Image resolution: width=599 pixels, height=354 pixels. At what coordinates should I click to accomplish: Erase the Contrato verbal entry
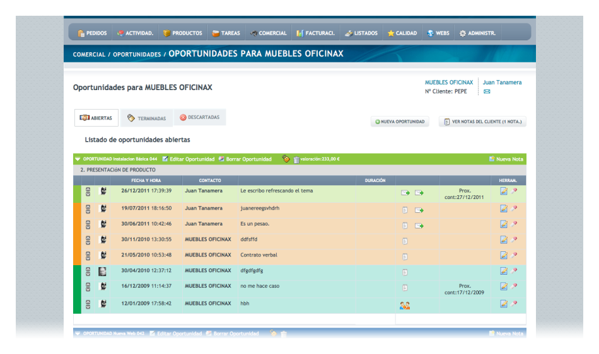tap(514, 255)
